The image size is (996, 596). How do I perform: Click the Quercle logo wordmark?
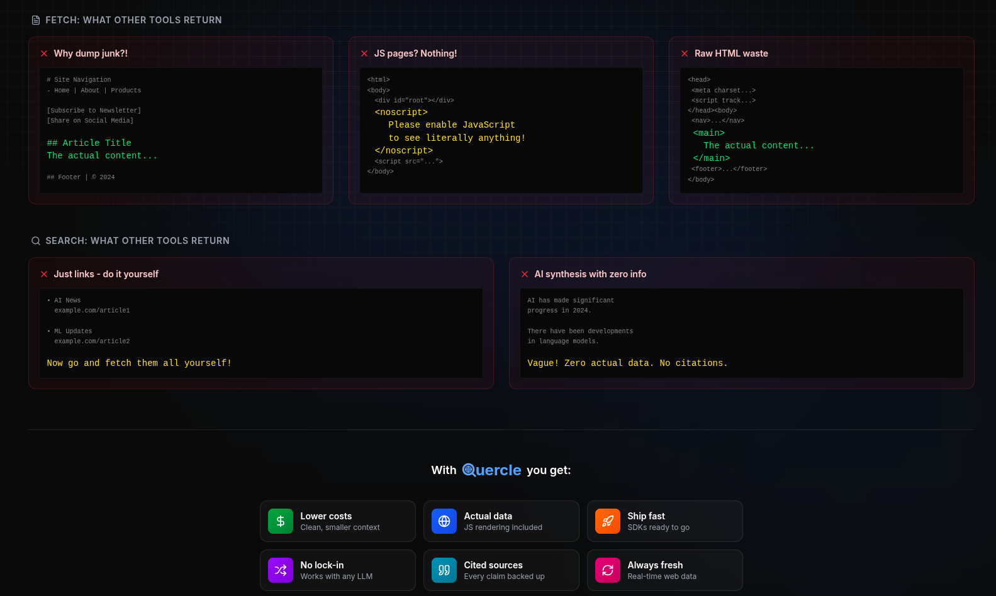[491, 470]
